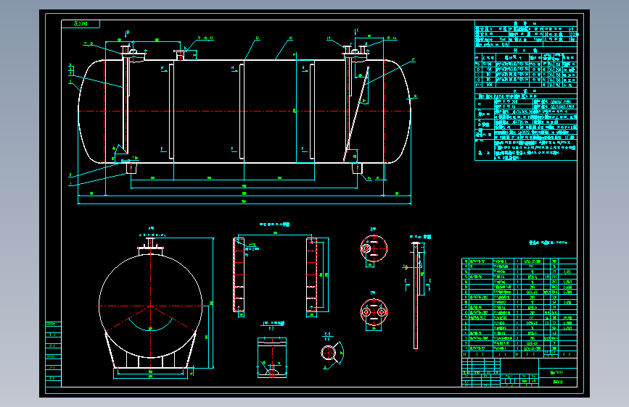Image resolution: width=629 pixels, height=407 pixels.
Task: Select the left stiffening ring detail section
Action: point(239,274)
